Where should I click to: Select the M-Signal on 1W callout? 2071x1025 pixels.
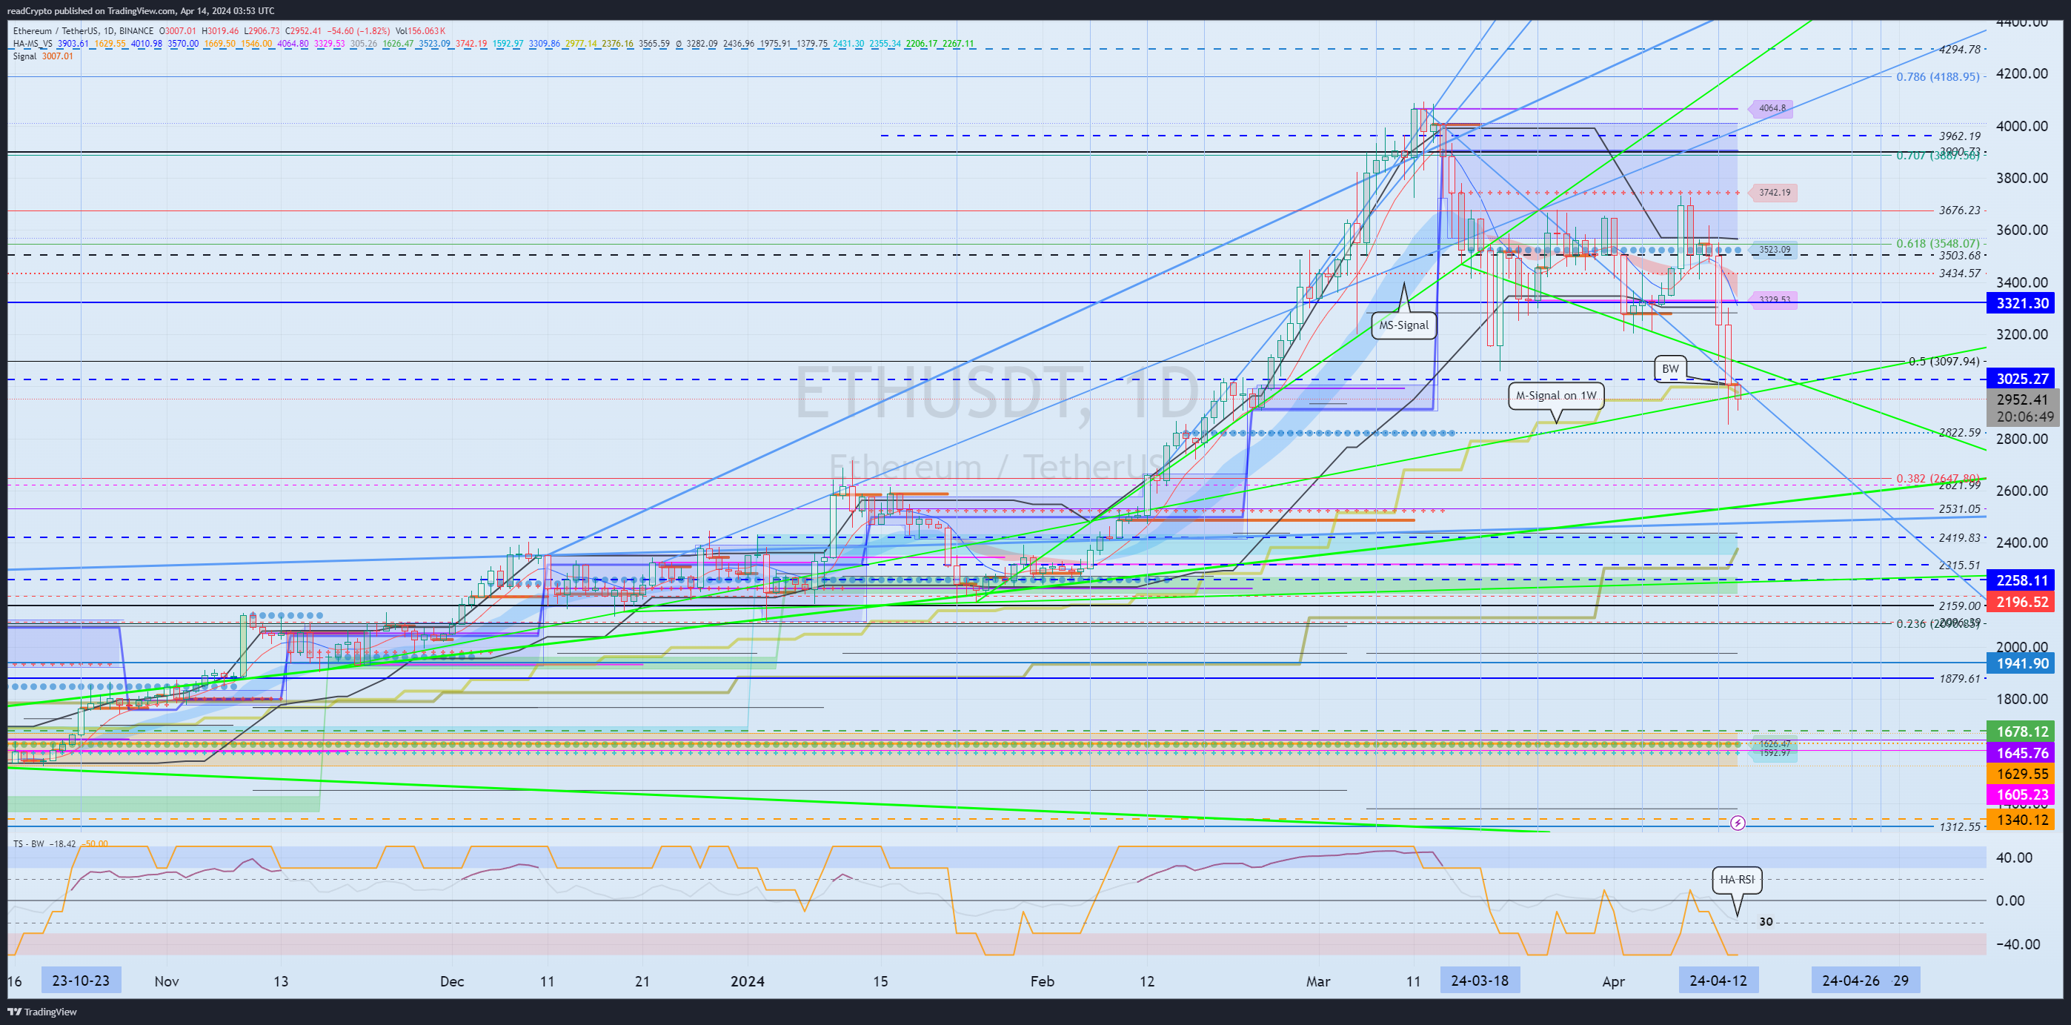[1556, 396]
